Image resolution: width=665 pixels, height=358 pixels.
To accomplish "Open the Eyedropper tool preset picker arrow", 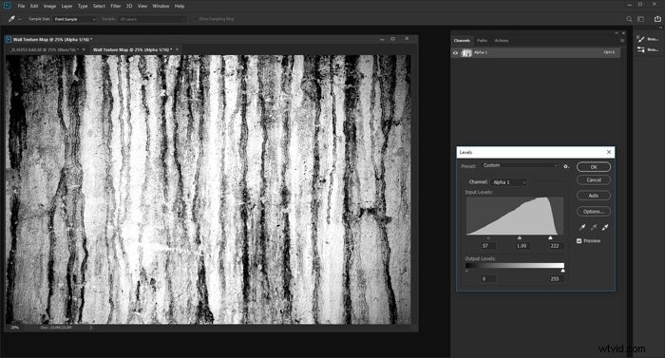I will tap(20, 19).
